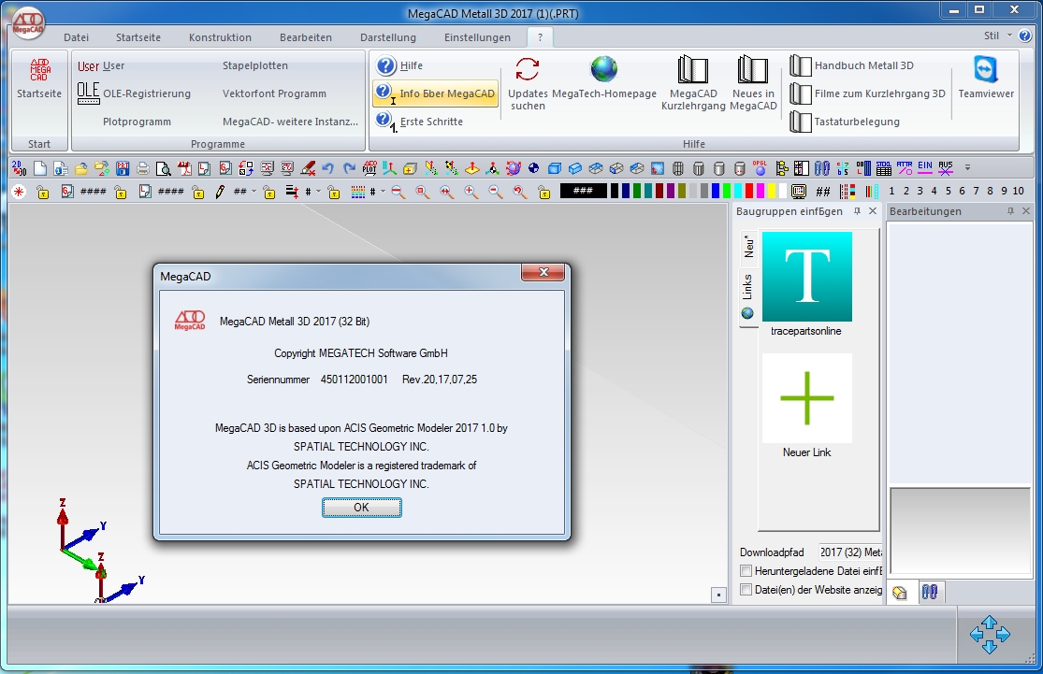Screen dimensions: 1043x674
Task: Toggle lock left of the black ### field
Action: coord(544,192)
